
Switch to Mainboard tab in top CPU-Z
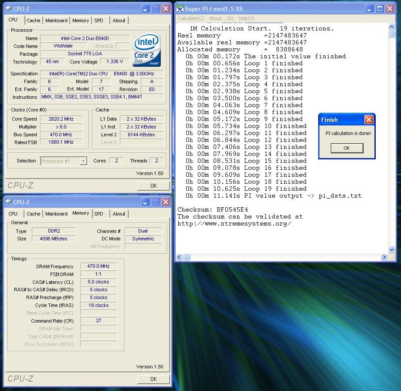click(56, 20)
